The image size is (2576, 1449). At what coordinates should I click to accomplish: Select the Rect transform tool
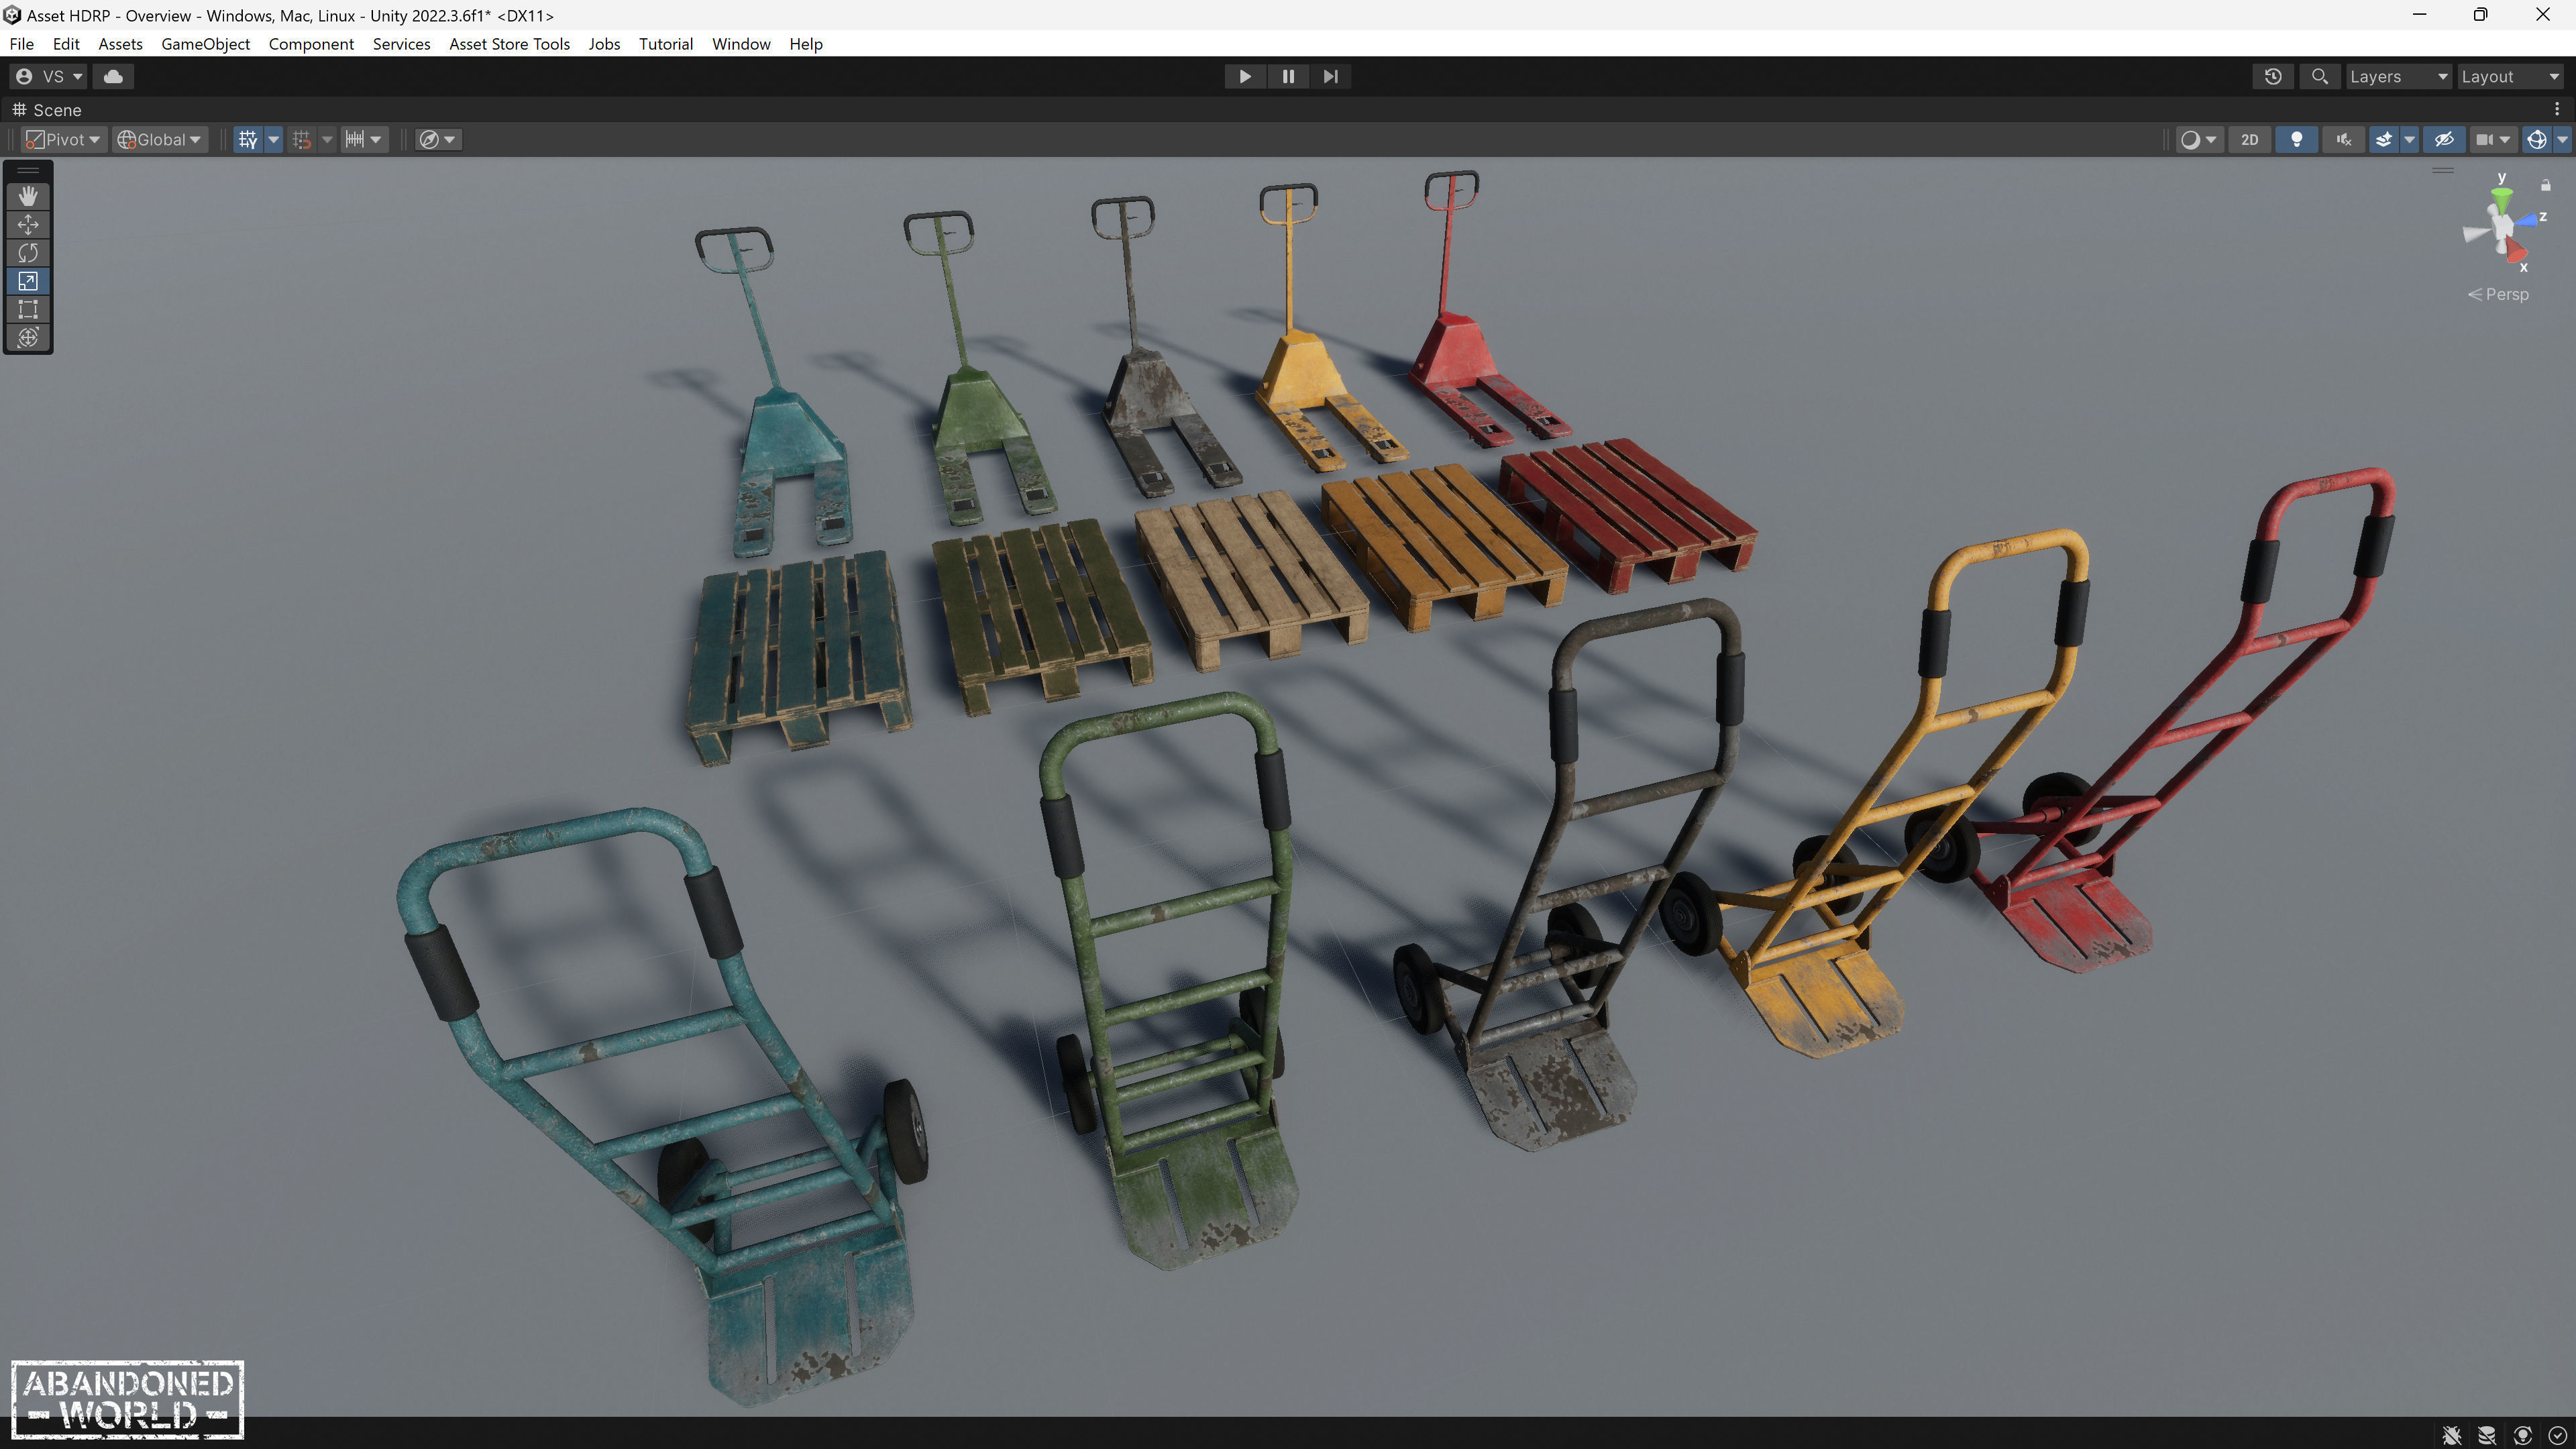(28, 309)
